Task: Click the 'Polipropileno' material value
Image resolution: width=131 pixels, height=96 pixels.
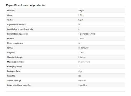Action: [x=84, y=62]
